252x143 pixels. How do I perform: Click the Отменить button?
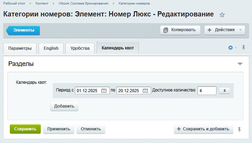[x=91, y=129]
